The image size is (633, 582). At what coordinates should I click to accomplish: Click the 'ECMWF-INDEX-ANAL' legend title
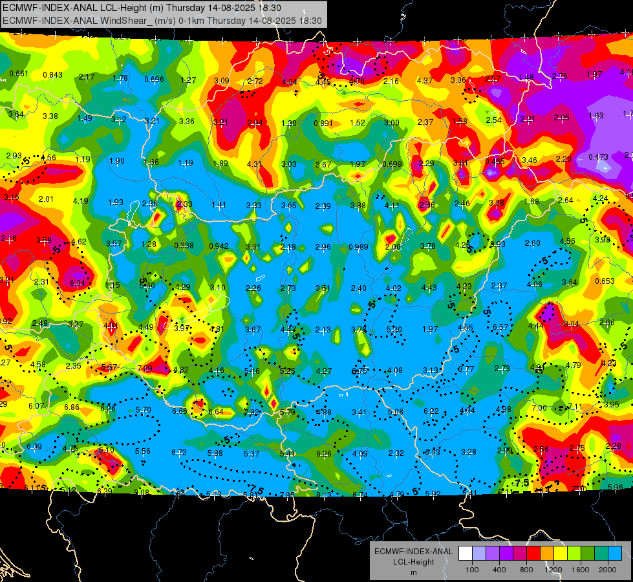point(413,552)
